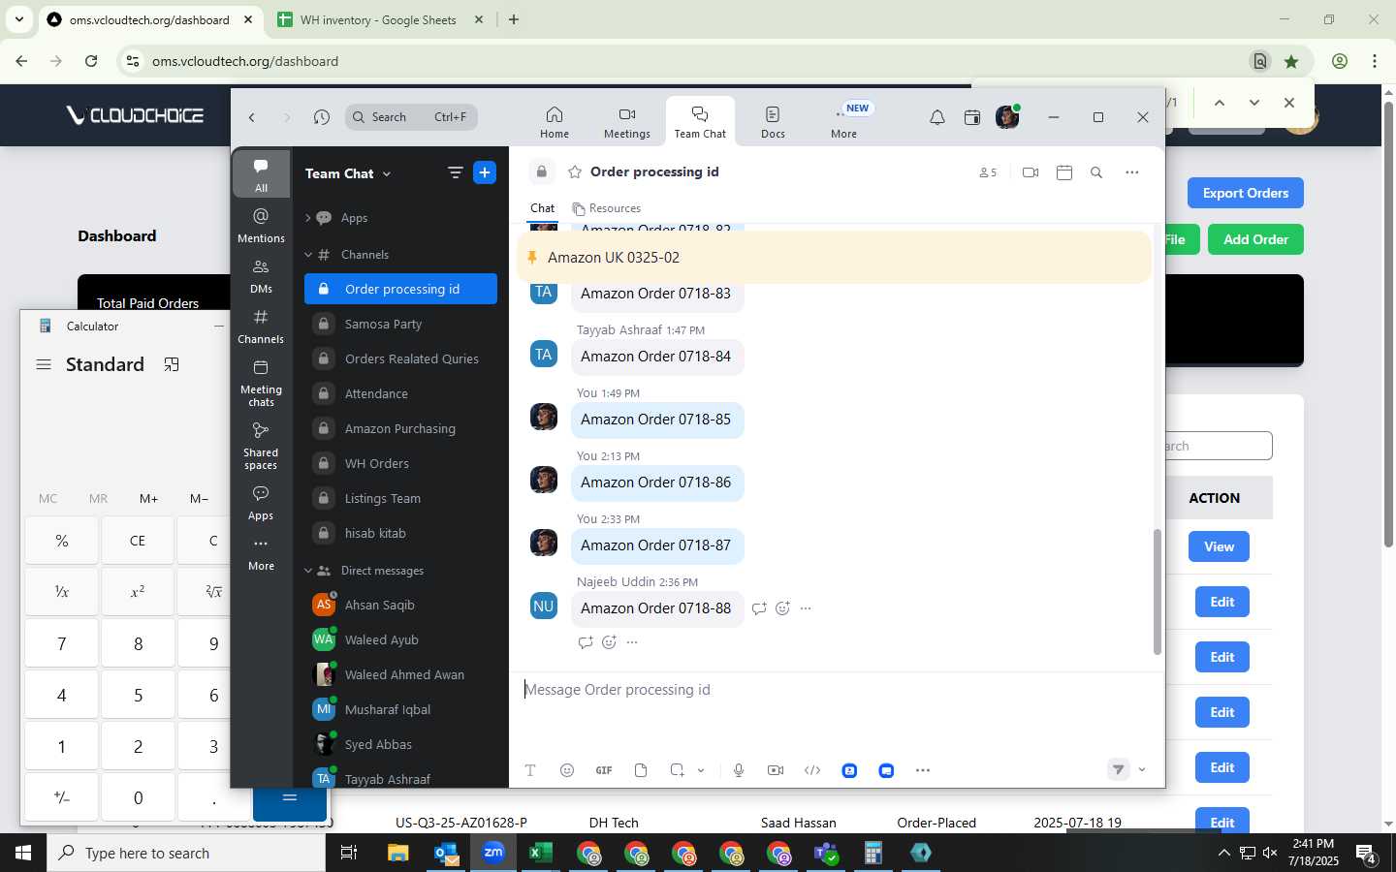Select the Resources tab in channel
Image resolution: width=1396 pixels, height=872 pixels.
point(607,208)
